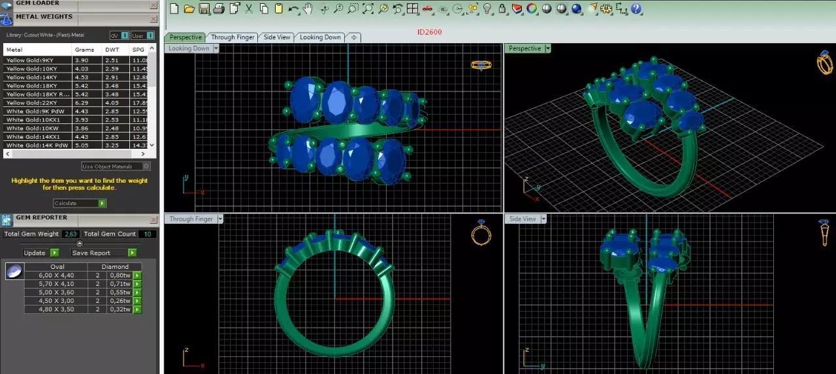Click the Gem Reporter panel icon
Screen dimensions: 836x374
coord(7,221)
